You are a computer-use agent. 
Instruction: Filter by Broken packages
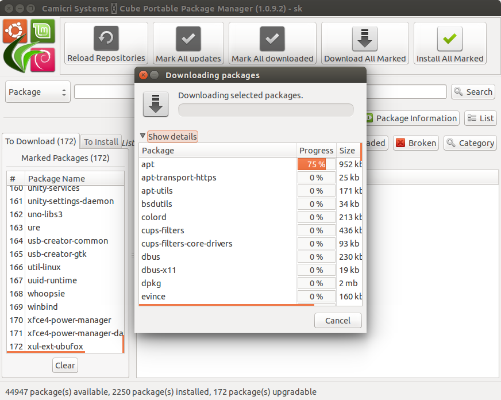click(x=416, y=143)
